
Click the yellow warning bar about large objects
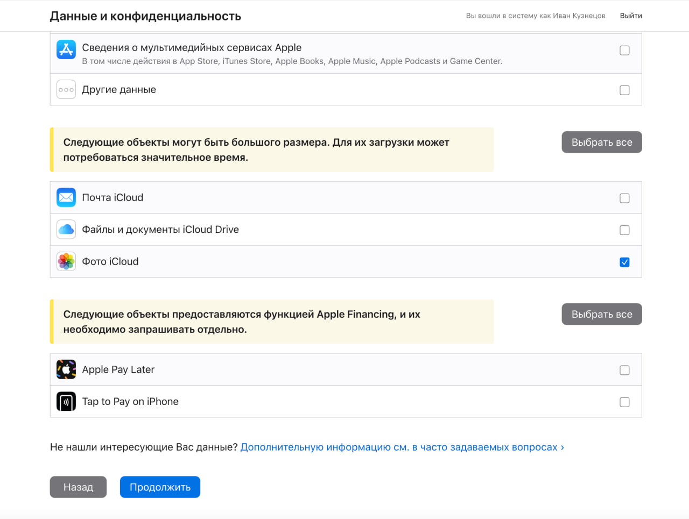click(x=272, y=149)
